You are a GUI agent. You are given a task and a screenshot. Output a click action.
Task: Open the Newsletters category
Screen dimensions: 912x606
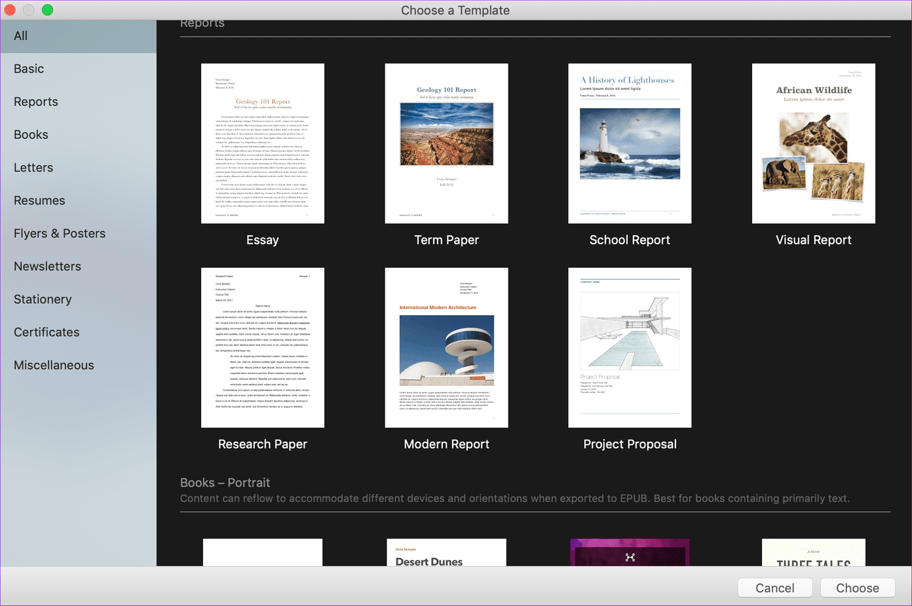tap(78, 266)
